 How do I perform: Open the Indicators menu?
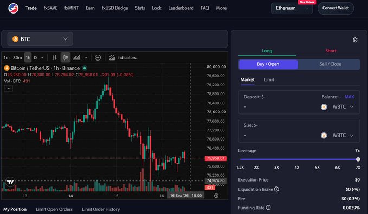122,58
